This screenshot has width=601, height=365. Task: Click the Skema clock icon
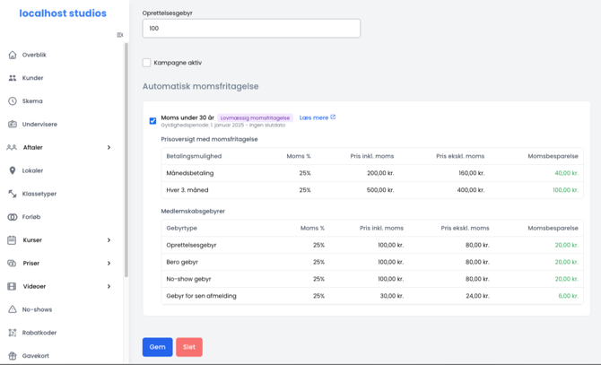click(13, 101)
